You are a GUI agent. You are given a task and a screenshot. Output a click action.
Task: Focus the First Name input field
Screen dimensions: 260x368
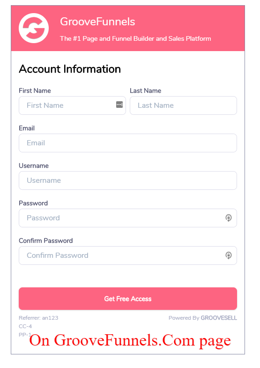(72, 105)
